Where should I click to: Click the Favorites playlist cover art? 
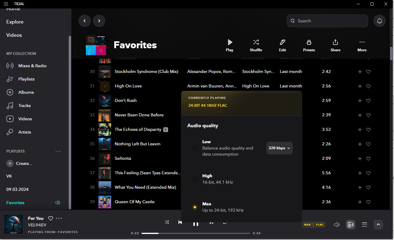[x=96, y=45]
